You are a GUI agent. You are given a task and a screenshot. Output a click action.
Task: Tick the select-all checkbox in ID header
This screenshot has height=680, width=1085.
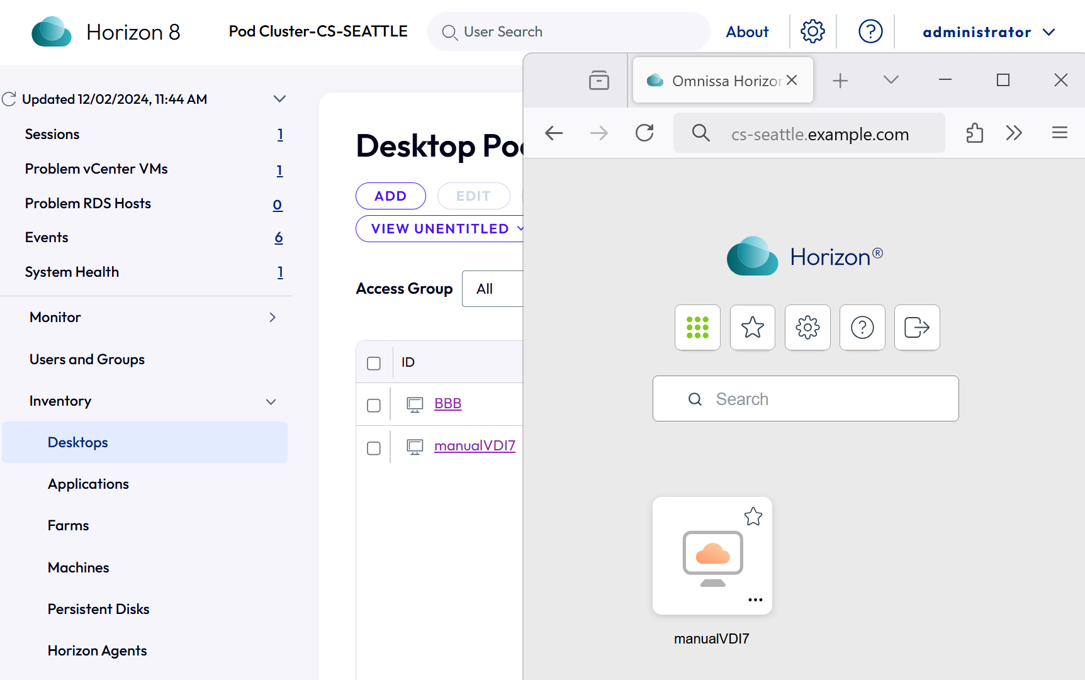pyautogui.click(x=374, y=364)
